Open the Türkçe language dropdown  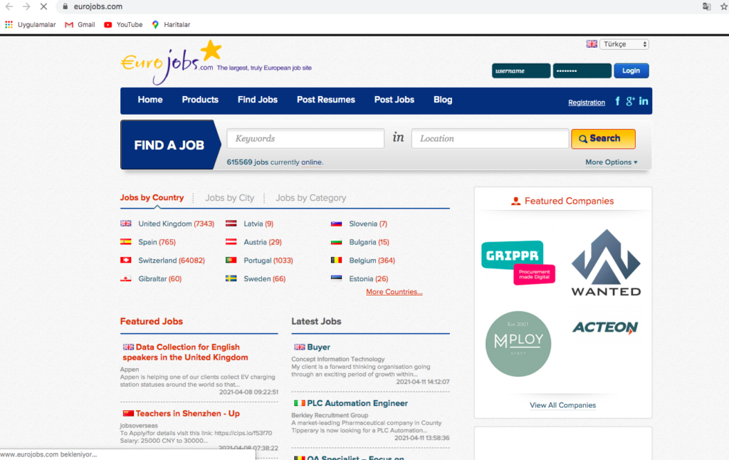(624, 44)
